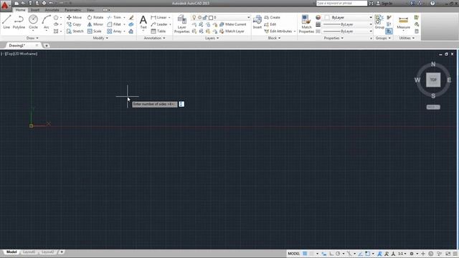
Task: Select the Line tool
Action: [6, 22]
